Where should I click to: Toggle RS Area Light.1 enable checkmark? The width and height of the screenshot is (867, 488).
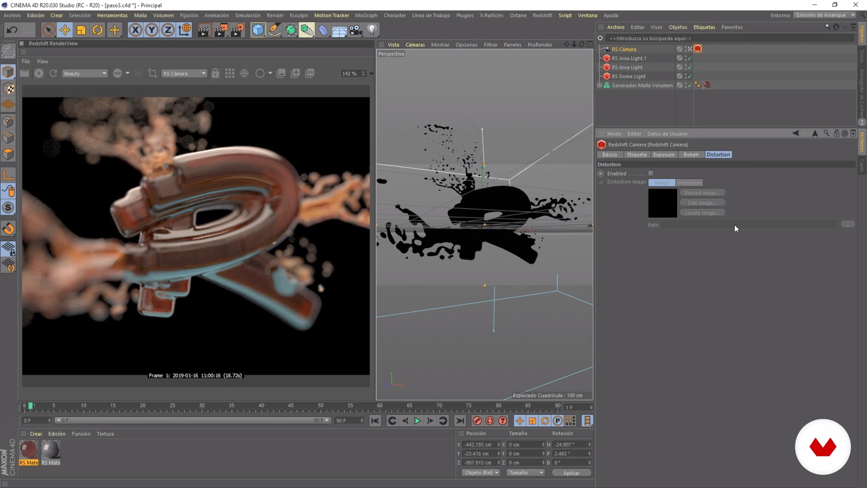[690, 58]
